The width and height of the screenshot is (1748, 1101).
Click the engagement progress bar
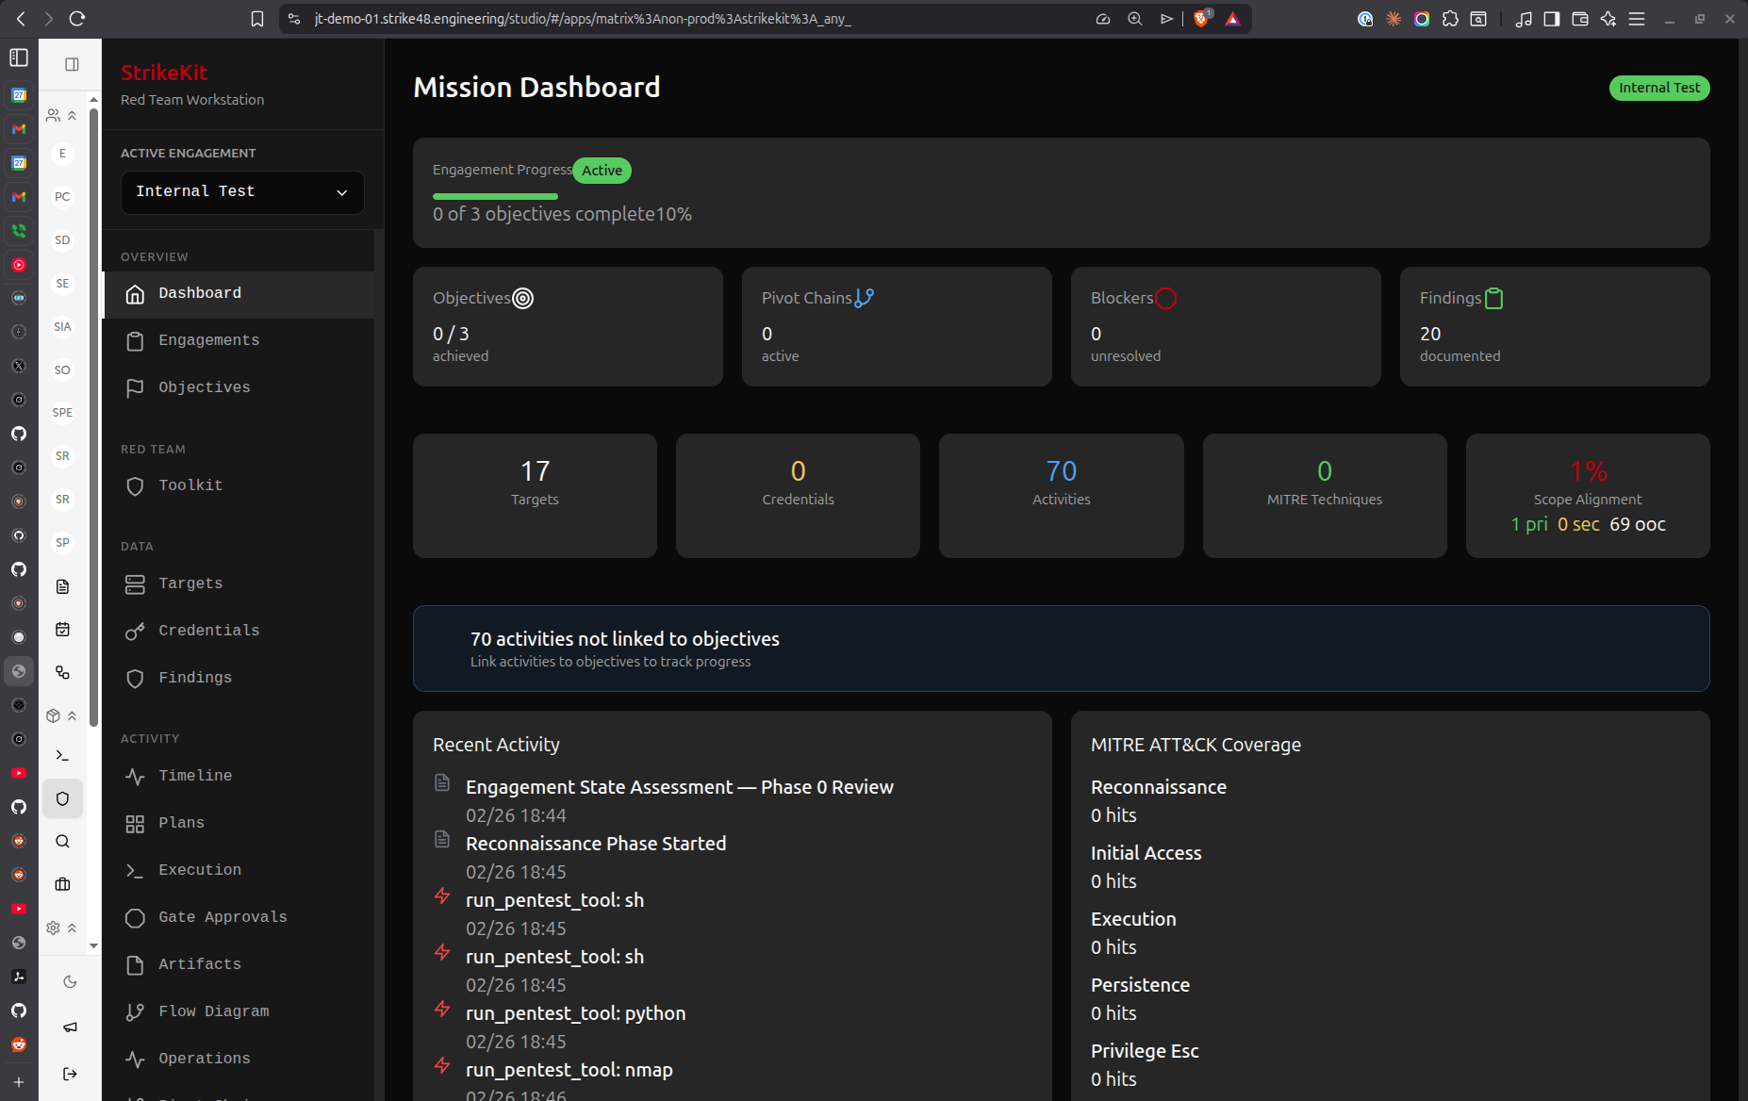click(495, 196)
